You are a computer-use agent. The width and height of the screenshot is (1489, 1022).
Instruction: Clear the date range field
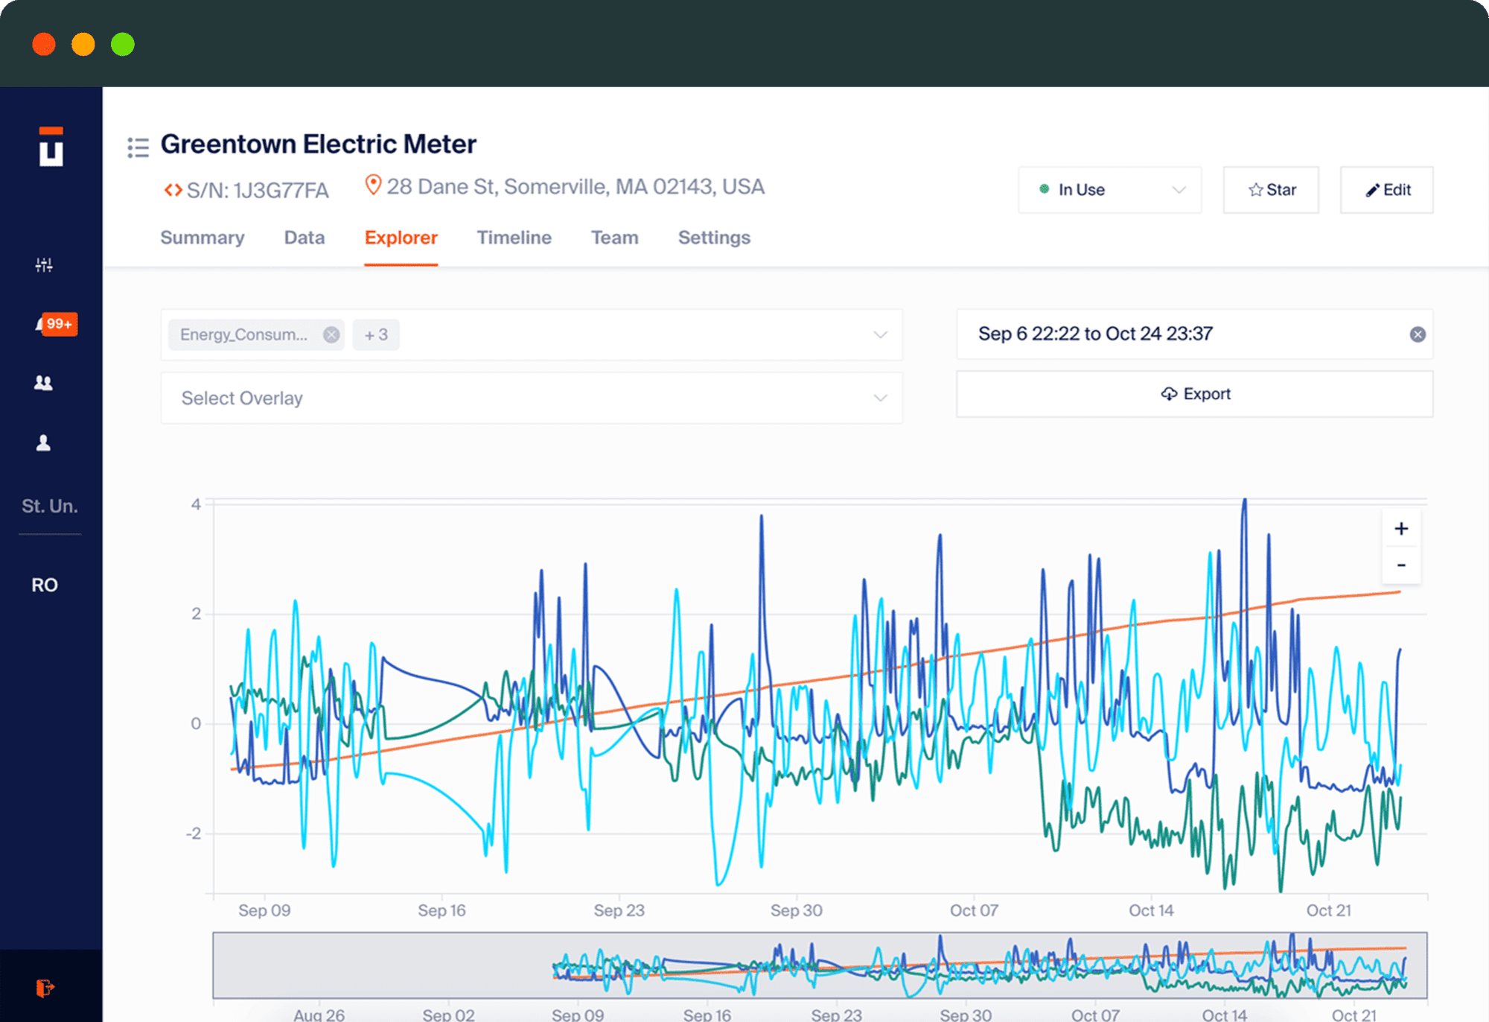tap(1418, 334)
